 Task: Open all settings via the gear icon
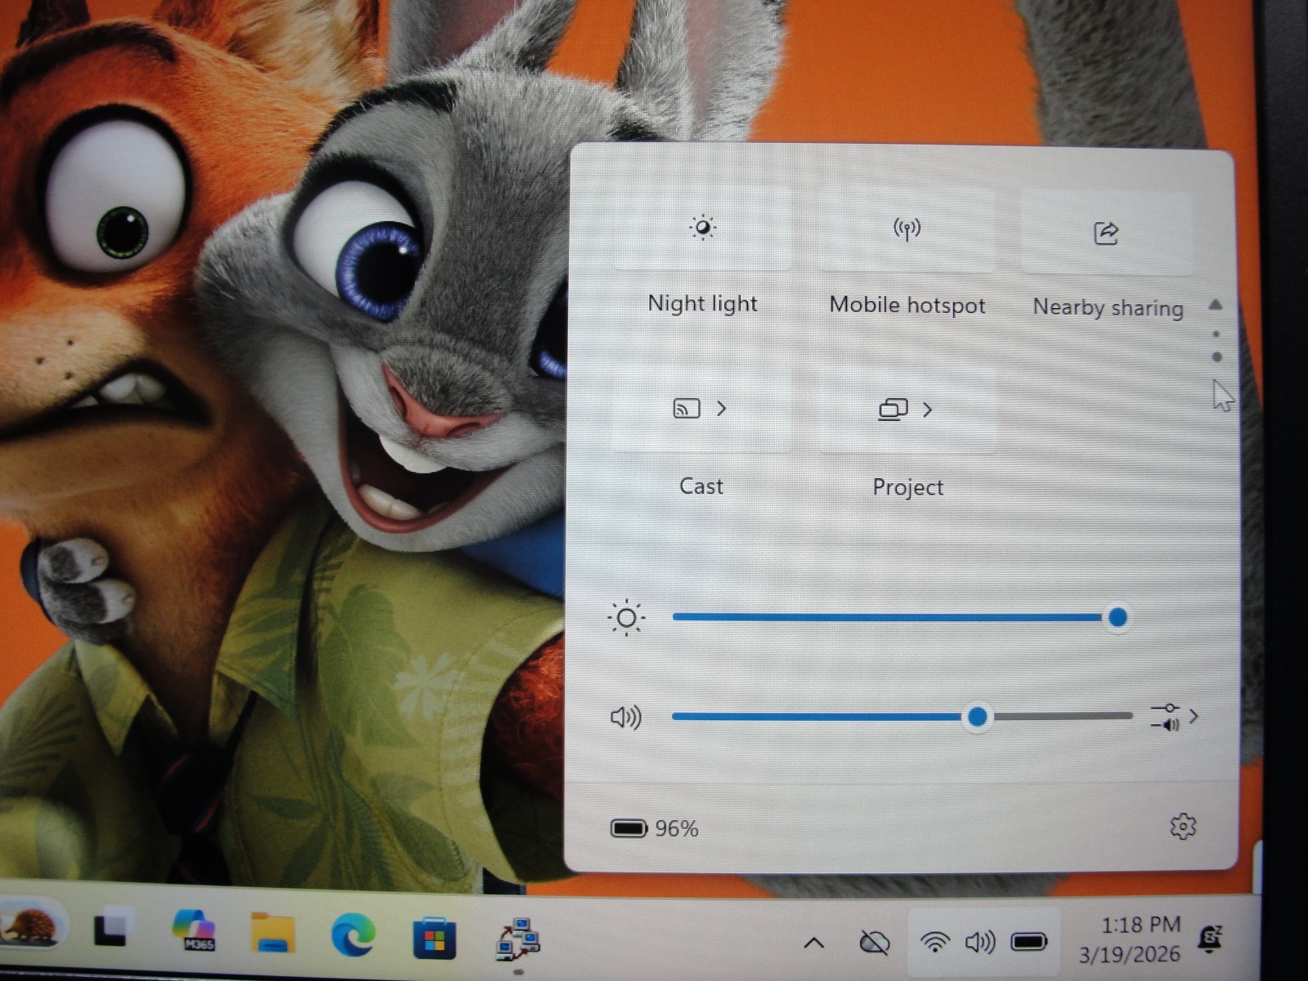click(1183, 826)
